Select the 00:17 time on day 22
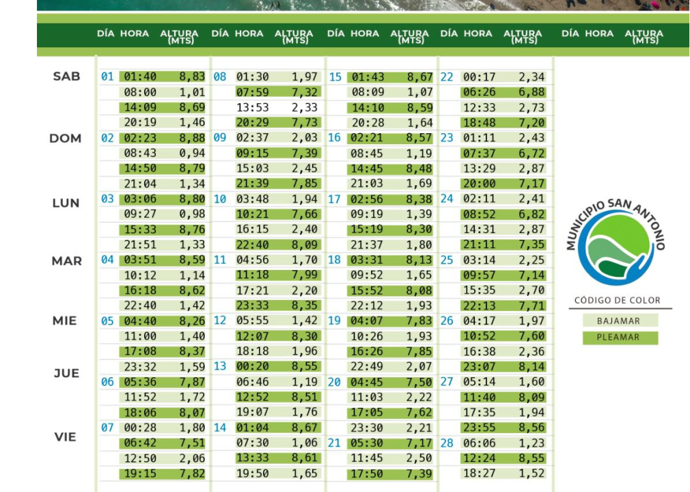The image size is (690, 492). (x=479, y=77)
